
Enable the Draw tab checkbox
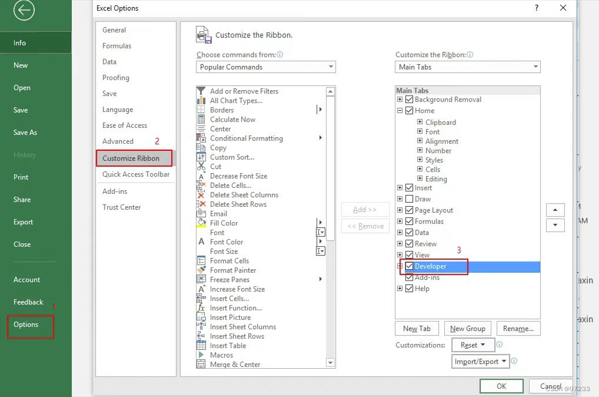(x=409, y=199)
